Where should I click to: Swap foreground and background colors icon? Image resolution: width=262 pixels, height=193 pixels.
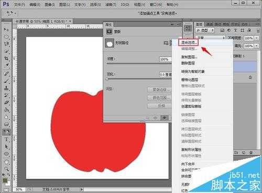[8, 175]
